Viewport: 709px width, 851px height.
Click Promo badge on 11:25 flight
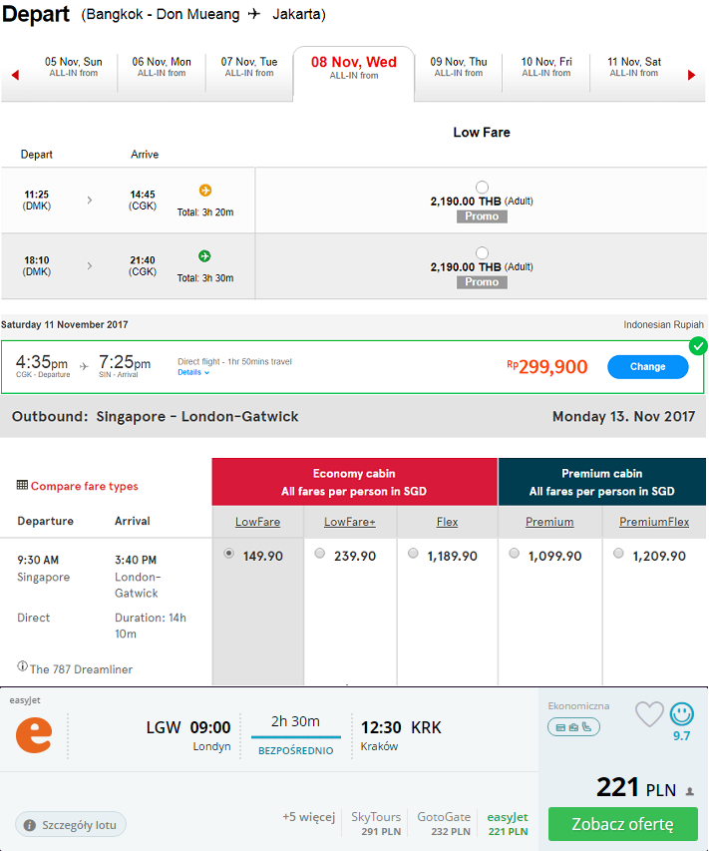(x=482, y=216)
